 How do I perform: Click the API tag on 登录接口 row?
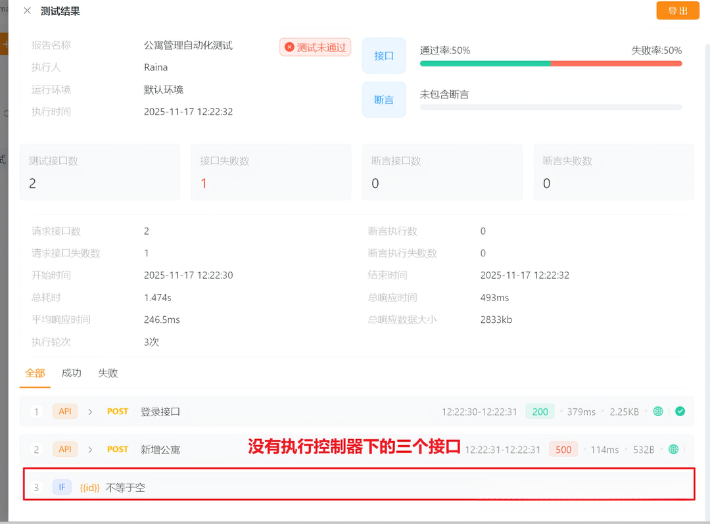click(65, 411)
